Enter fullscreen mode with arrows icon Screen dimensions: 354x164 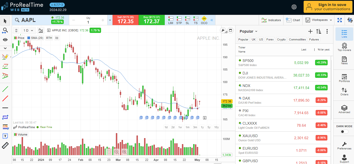click(x=340, y=20)
